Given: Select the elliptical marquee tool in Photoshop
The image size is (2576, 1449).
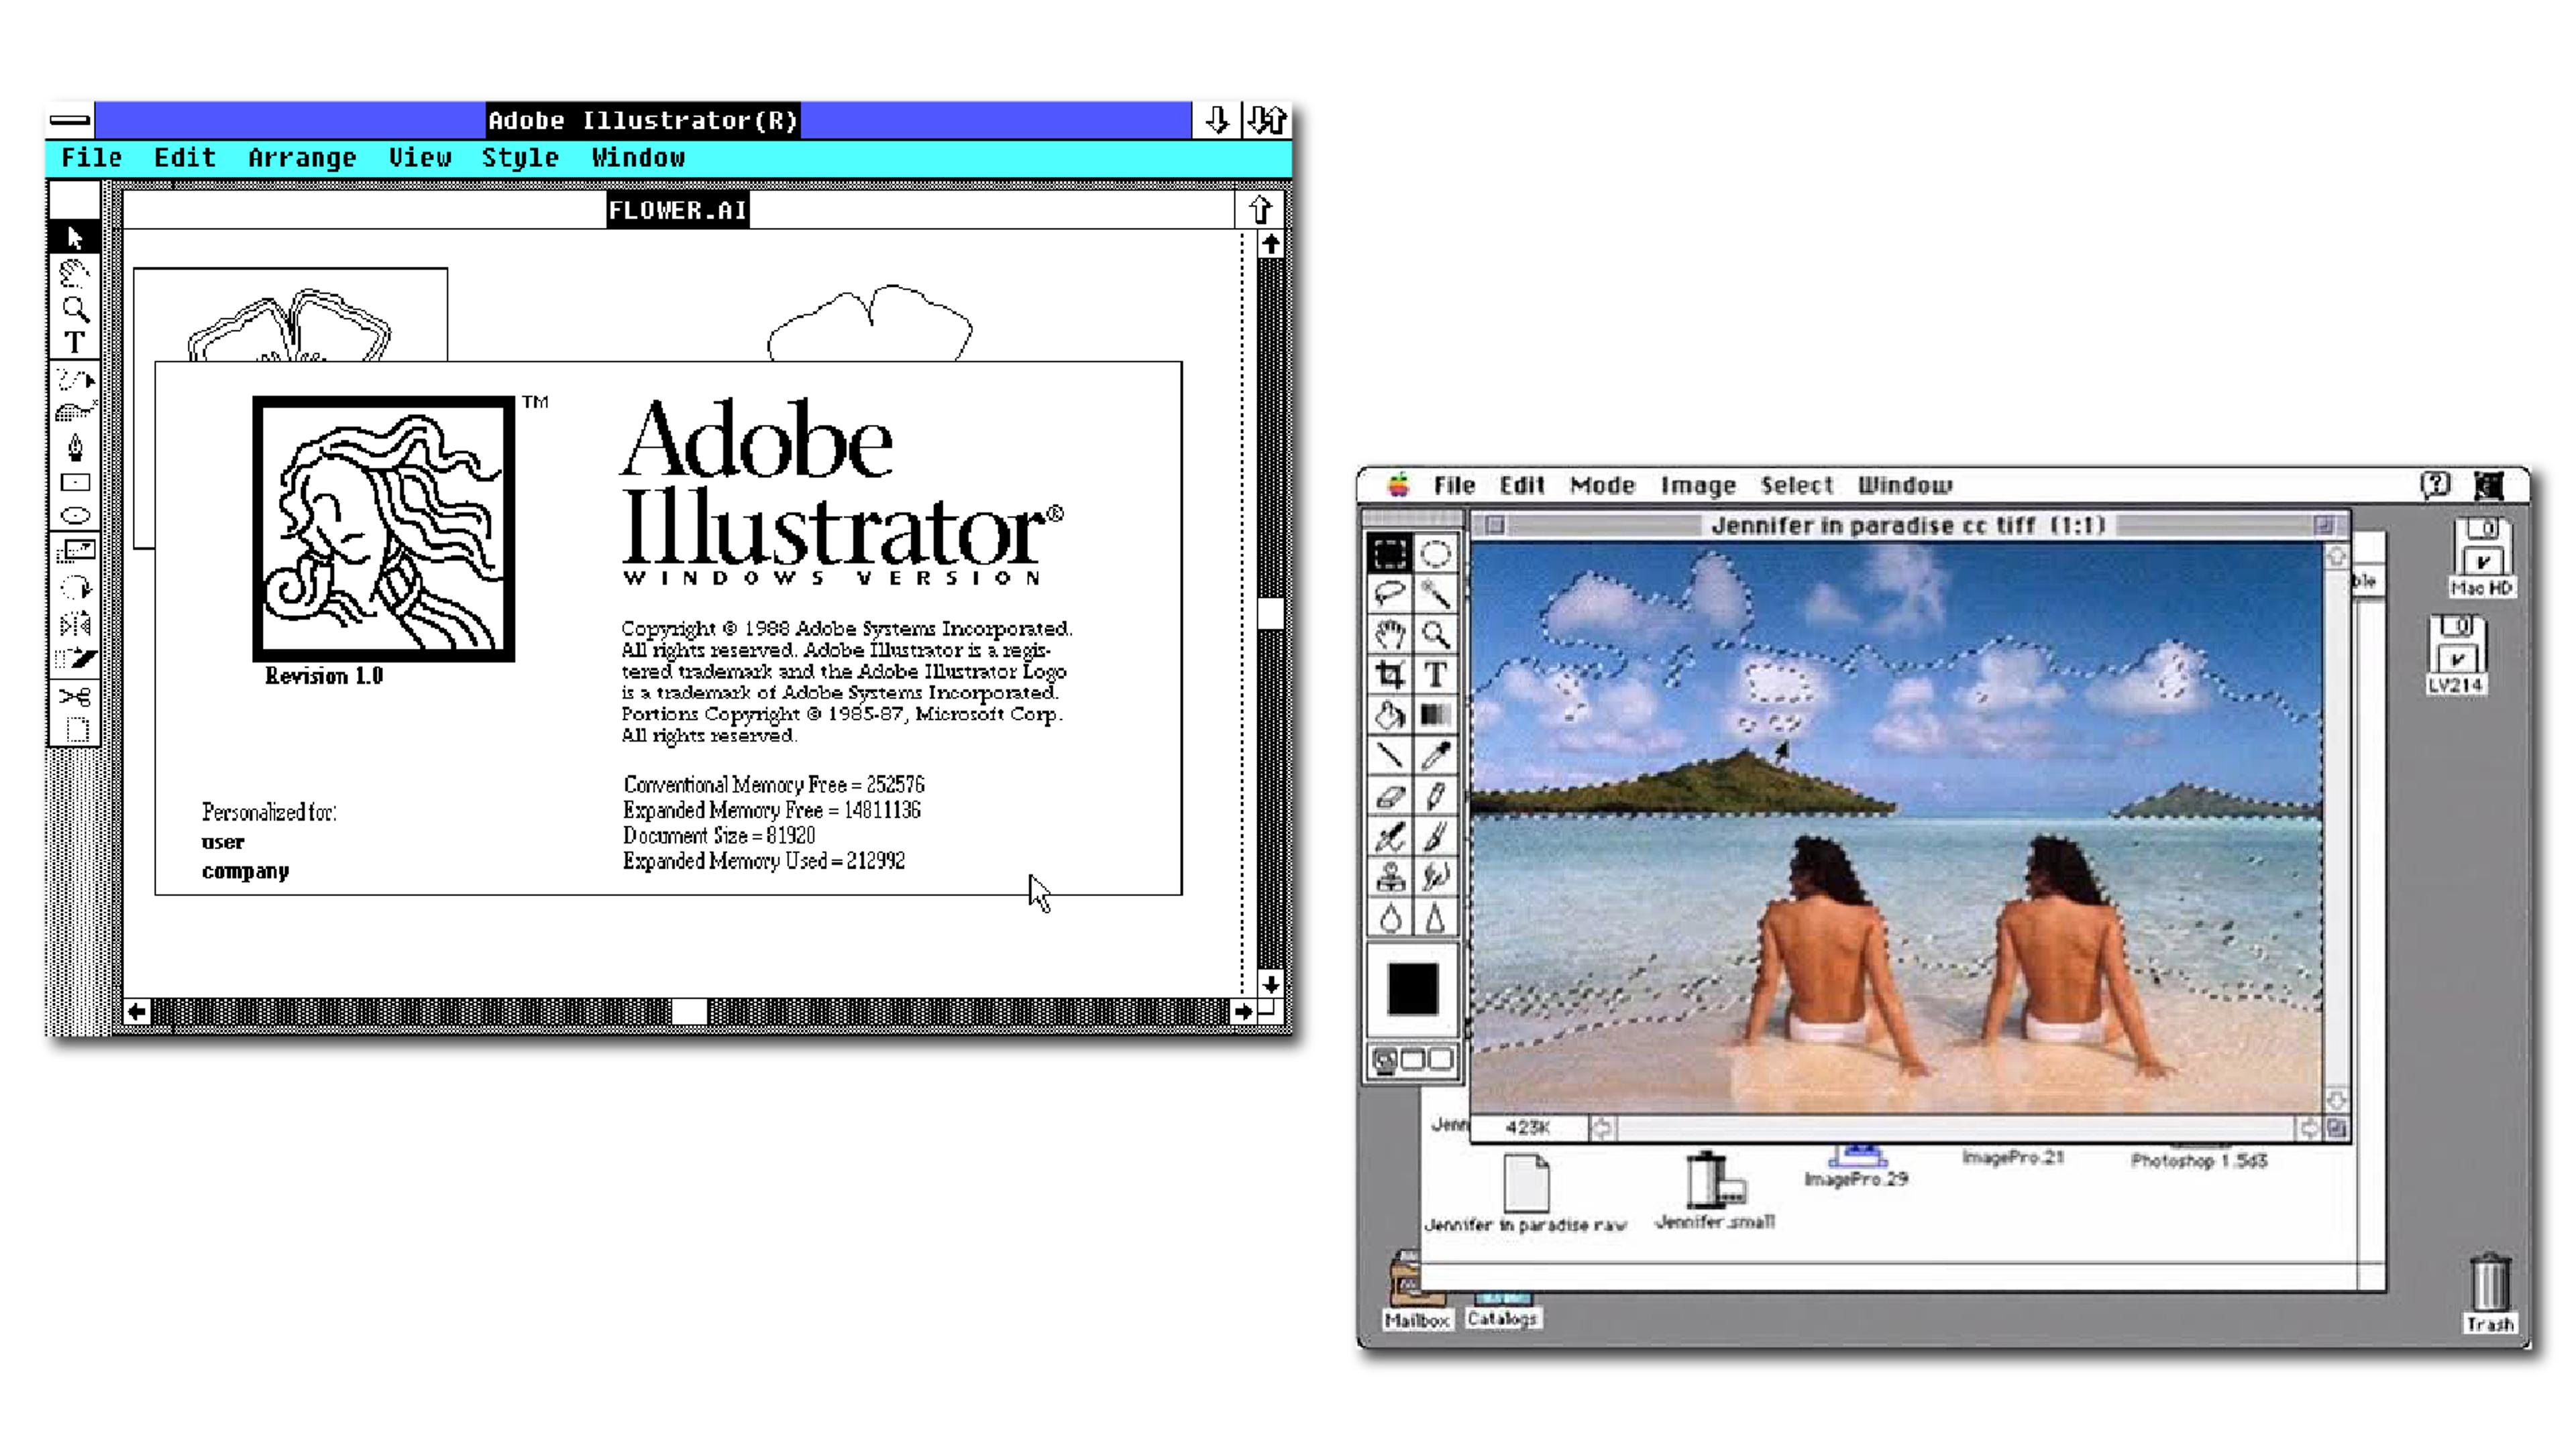Looking at the screenshot, I should point(1435,553).
